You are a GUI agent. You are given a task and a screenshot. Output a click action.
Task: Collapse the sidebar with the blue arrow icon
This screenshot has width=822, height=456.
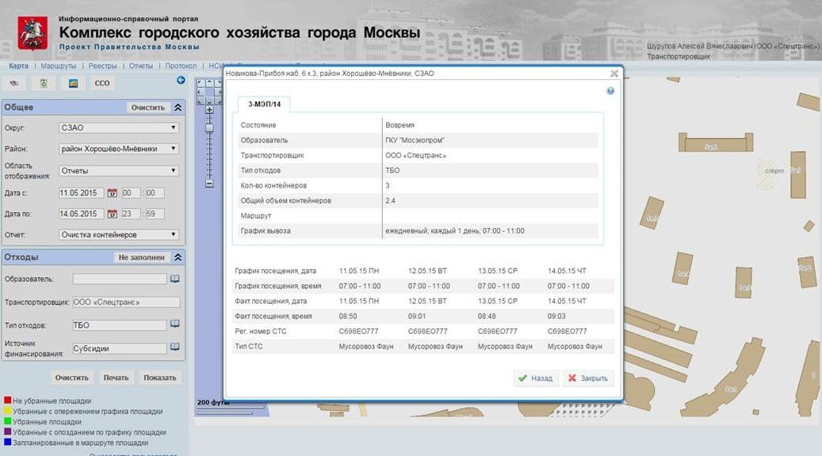[x=181, y=80]
